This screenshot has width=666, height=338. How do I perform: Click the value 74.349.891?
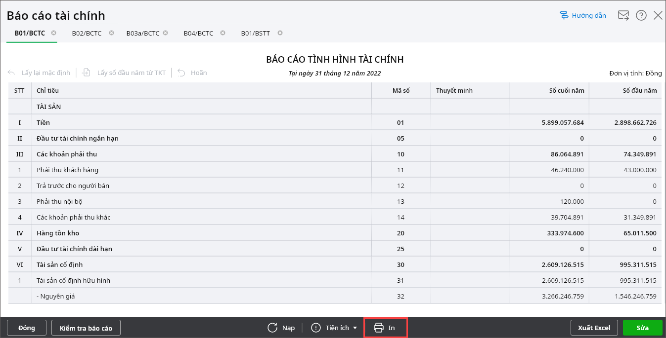639,154
